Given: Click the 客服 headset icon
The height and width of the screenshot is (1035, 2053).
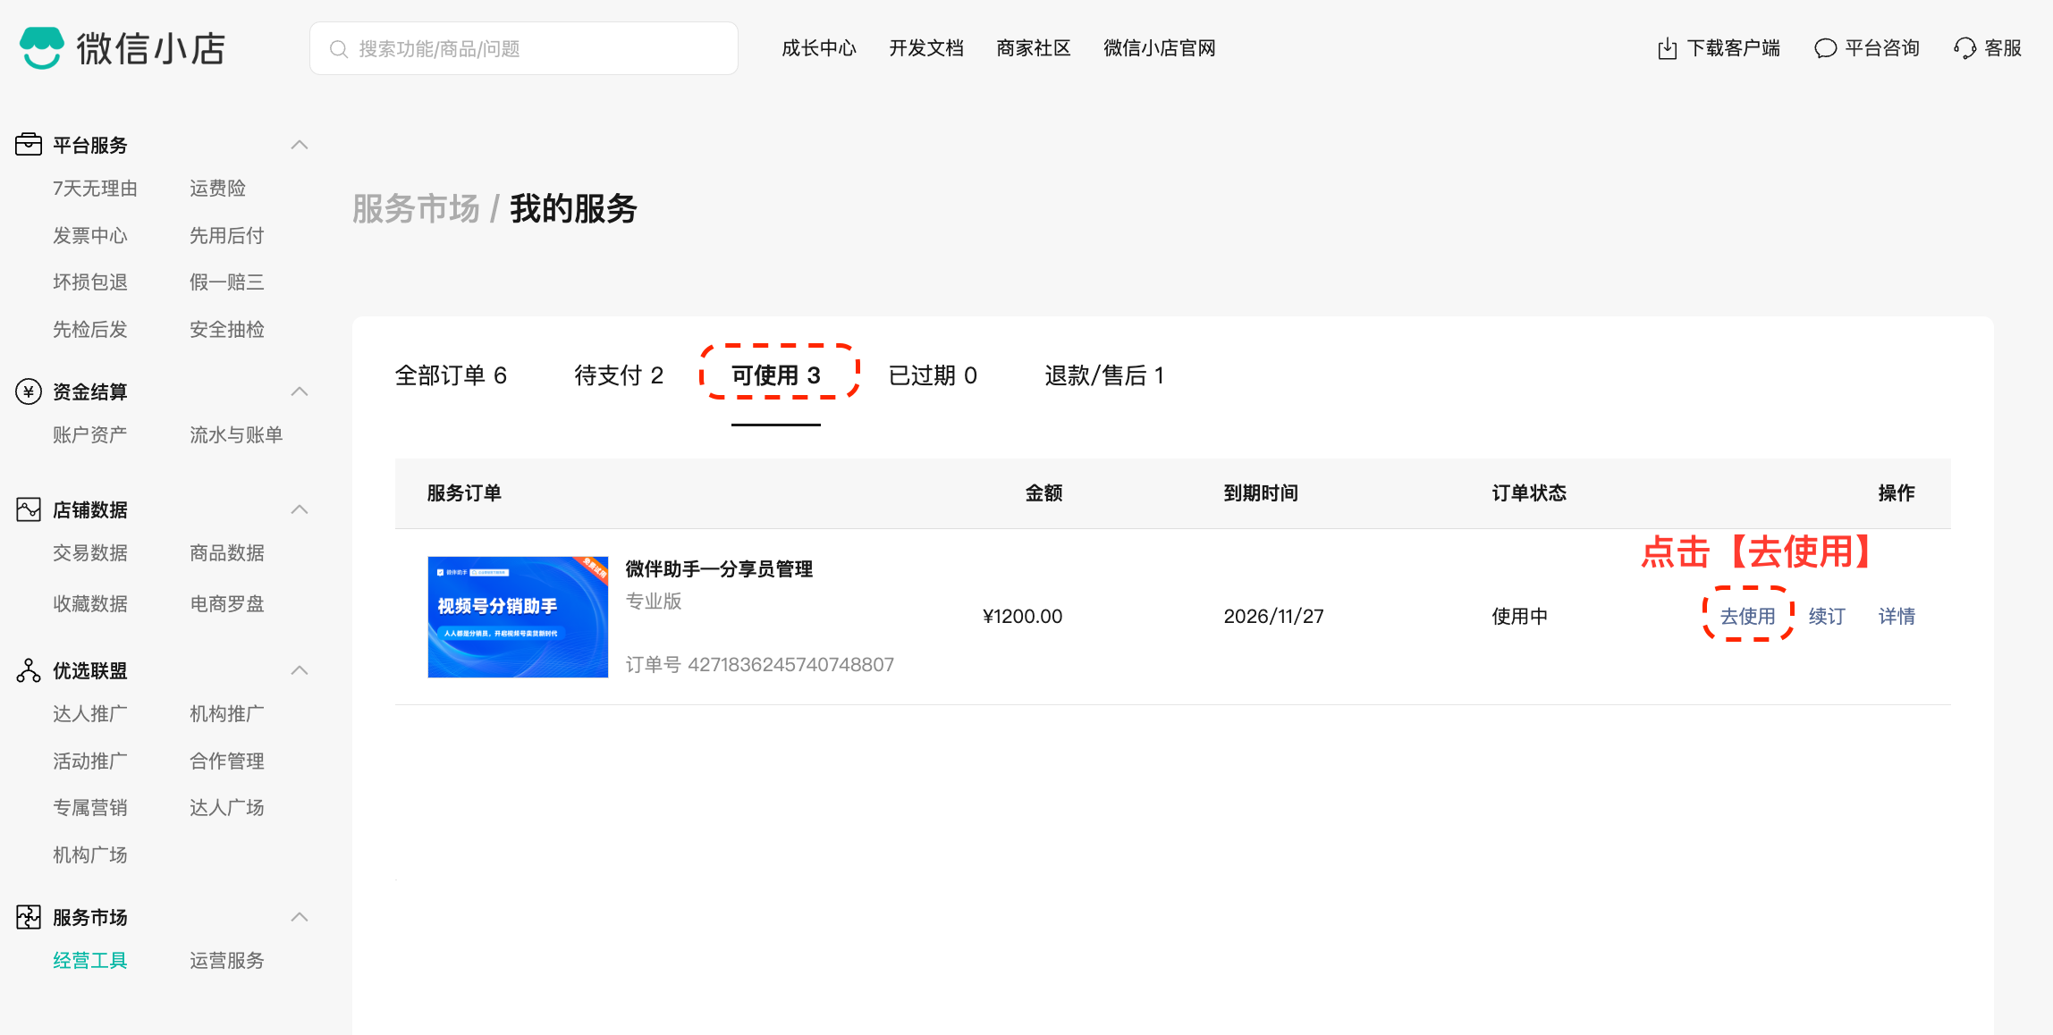Looking at the screenshot, I should [x=1964, y=48].
